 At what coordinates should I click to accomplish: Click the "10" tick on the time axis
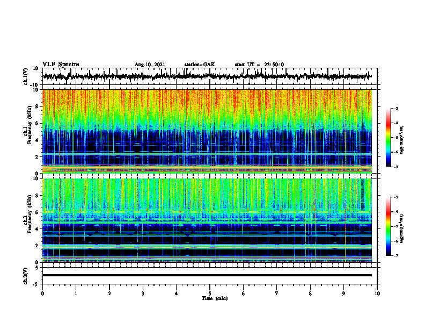point(377,294)
